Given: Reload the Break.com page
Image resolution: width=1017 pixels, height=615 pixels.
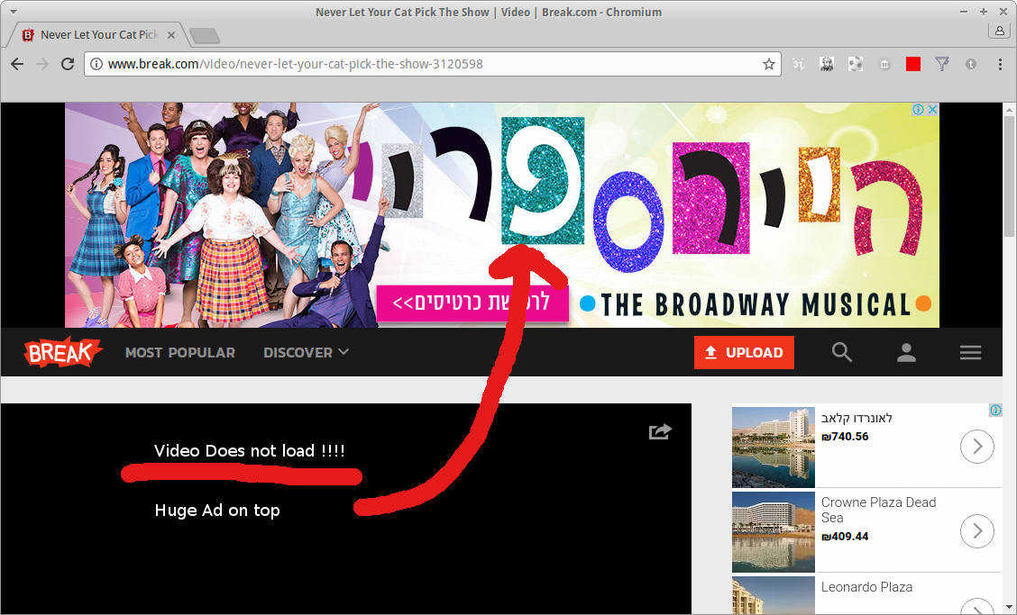Looking at the screenshot, I should 68,64.
